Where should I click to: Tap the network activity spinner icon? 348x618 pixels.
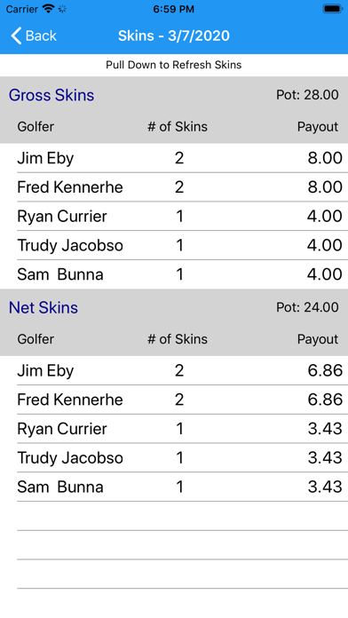[62, 9]
